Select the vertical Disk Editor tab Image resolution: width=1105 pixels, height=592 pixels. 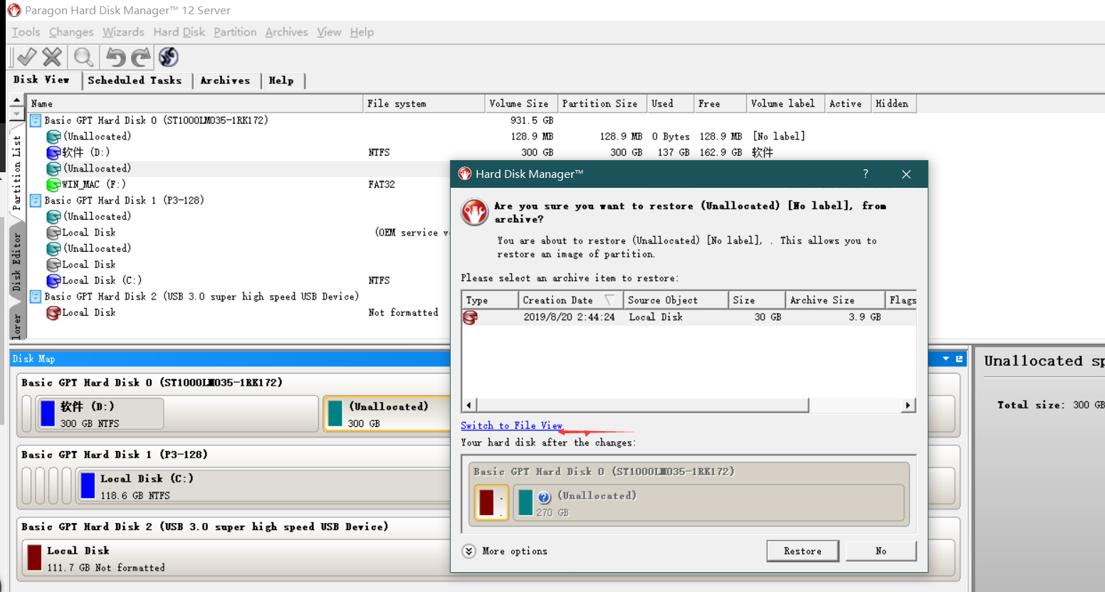[17, 262]
